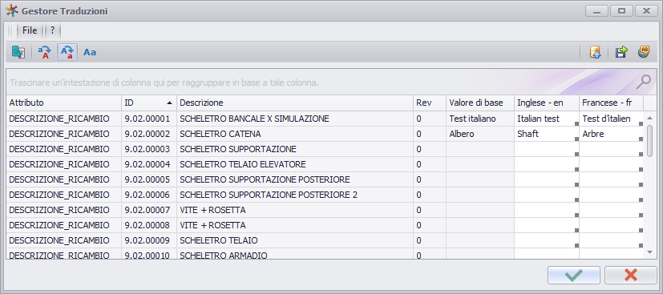
Task: Cancel with the red X button
Action: [x=630, y=276]
